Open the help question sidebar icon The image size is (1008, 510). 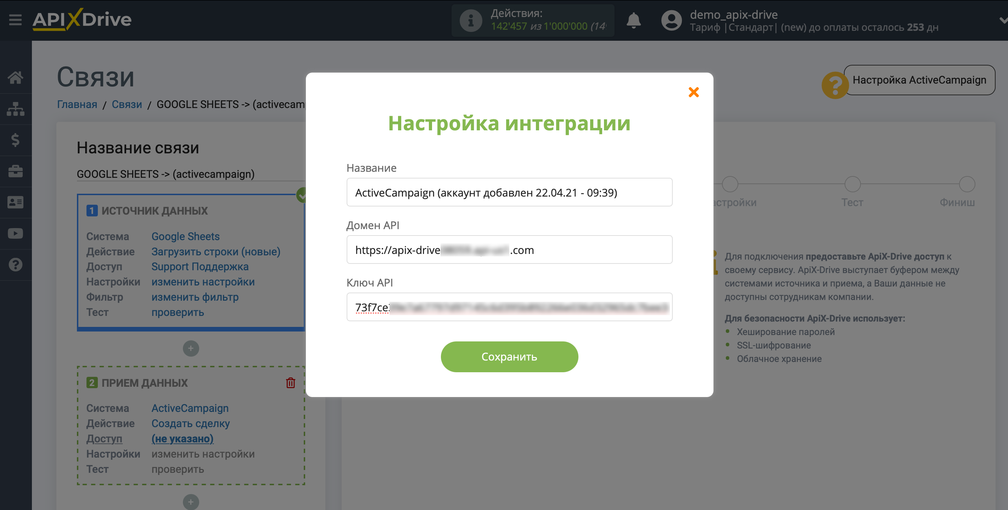15,265
